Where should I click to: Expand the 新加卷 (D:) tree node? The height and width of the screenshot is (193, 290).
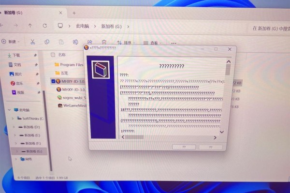(x=14, y=127)
